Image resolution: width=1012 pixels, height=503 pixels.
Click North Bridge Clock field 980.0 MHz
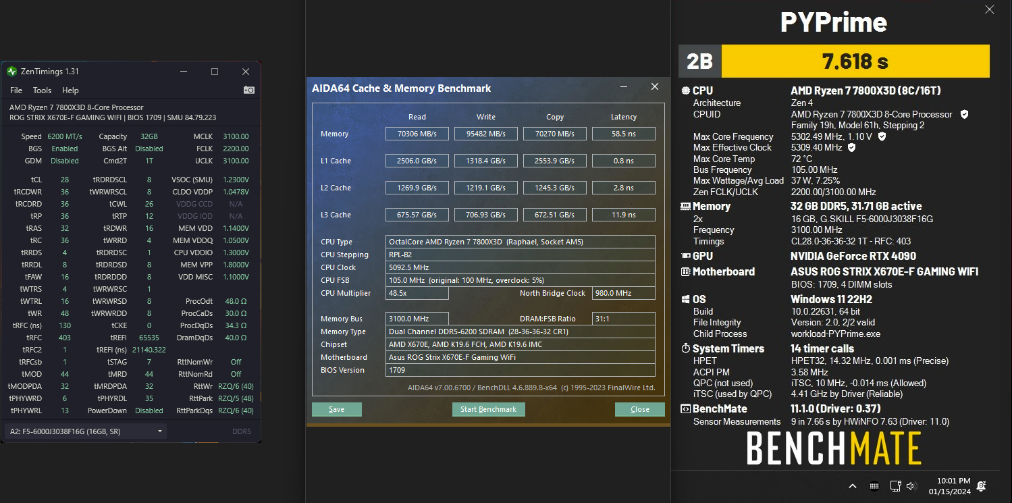(624, 293)
